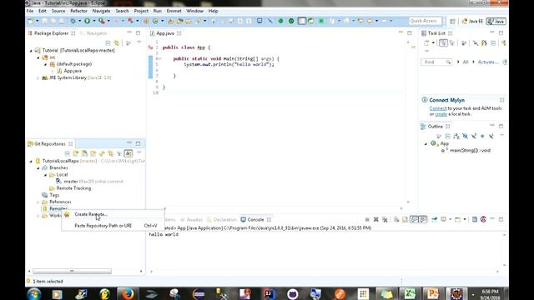
Task: Click Refresh icon in Git Repositories
Action: 102,153
